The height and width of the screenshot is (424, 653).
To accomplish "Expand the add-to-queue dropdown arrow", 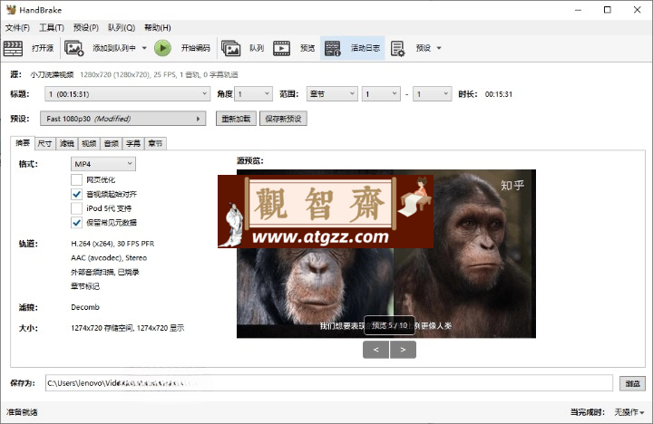I will [144, 48].
